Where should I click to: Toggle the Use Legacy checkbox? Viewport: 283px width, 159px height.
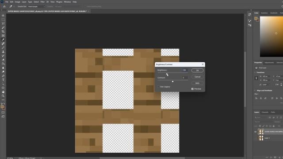tap(158, 87)
